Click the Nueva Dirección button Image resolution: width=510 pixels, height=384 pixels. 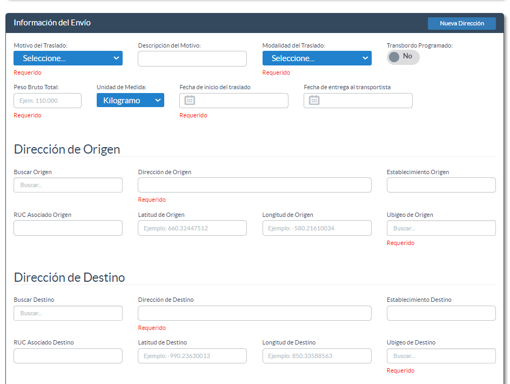point(461,23)
